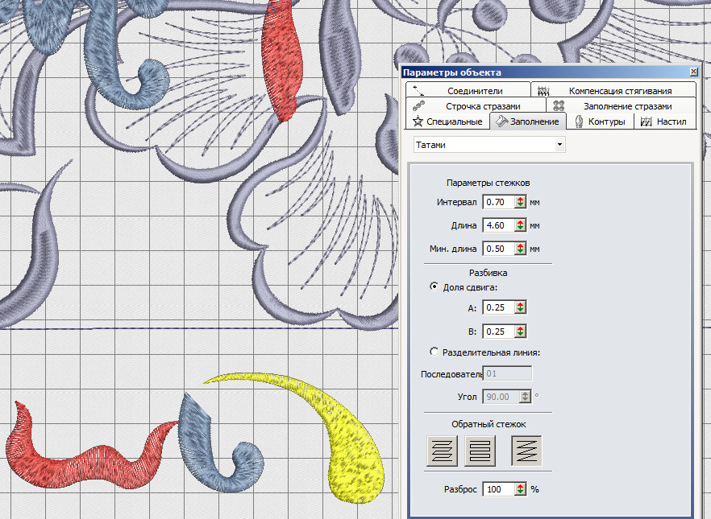
Task: Open the Компенсация стягивания tab
Action: [613, 90]
